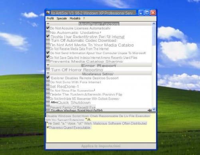Click the settings list scrollbar thumb
The image size is (200, 155).
(154, 35)
